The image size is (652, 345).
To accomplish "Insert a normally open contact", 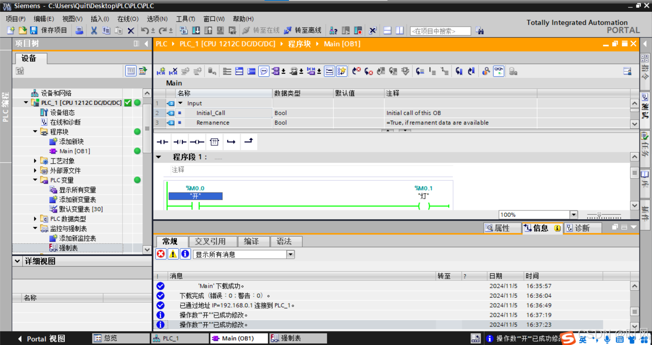I will (x=162, y=142).
